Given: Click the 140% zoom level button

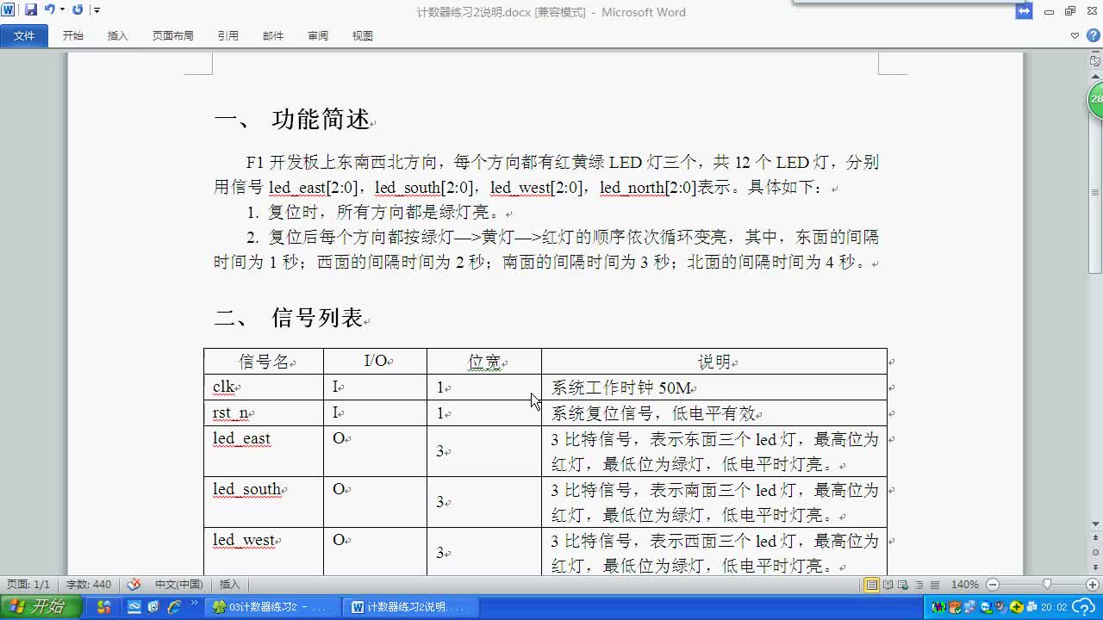Looking at the screenshot, I should pyautogui.click(x=965, y=585).
